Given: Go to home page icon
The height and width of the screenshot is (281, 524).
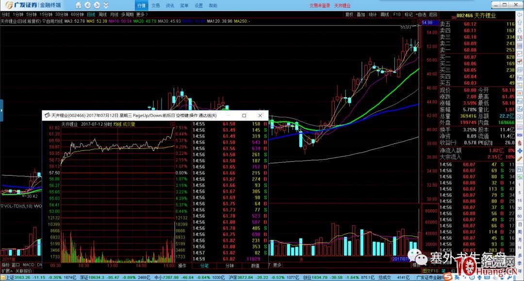Looking at the screenshot, I should coord(78,5).
